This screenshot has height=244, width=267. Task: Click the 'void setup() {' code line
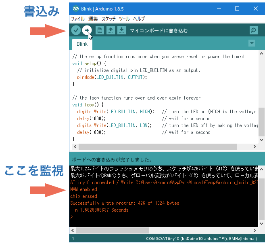click(x=89, y=64)
